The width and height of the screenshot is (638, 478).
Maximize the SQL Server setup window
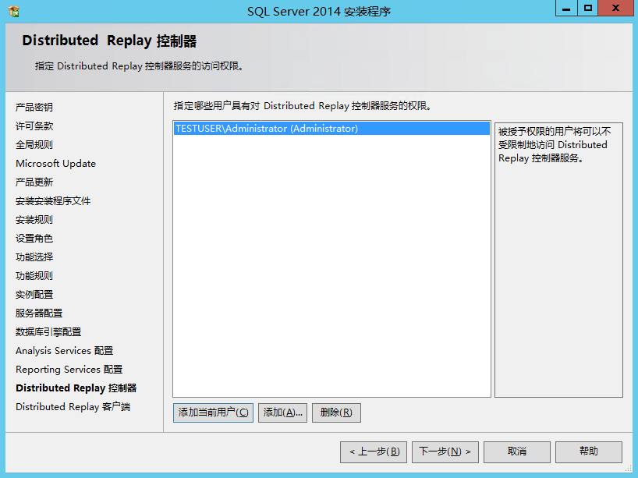click(x=587, y=8)
